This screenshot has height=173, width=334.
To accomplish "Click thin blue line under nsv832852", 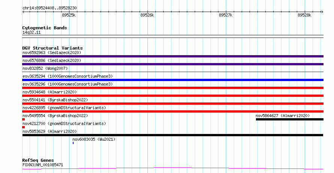I will pyautogui.click(x=173, y=72).
